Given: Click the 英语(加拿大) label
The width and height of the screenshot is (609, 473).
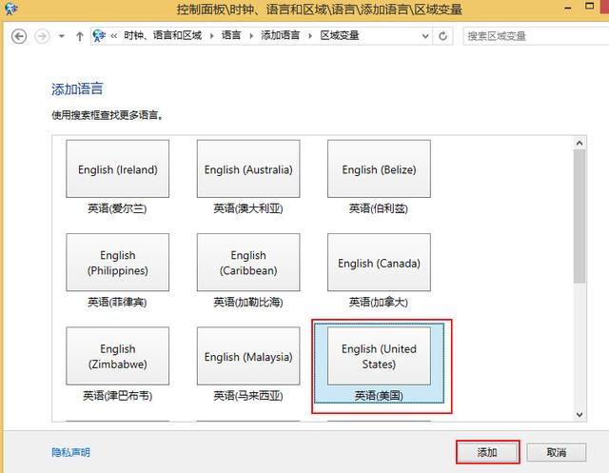Looking at the screenshot, I should coord(379,302).
